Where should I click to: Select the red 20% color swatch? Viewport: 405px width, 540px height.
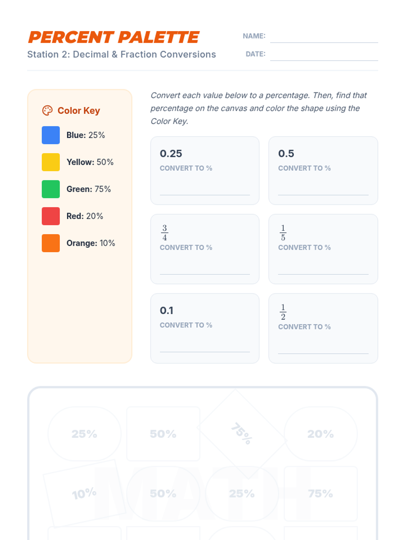coord(51,216)
